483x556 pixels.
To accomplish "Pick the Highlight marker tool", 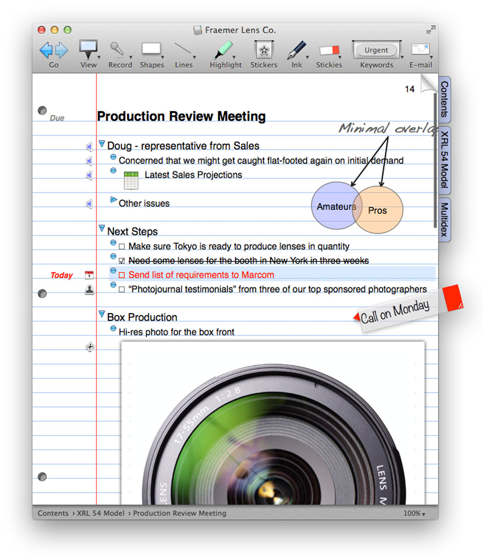I will pyautogui.click(x=223, y=50).
